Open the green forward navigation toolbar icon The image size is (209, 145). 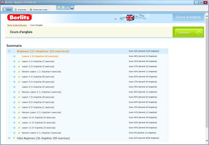(x=59, y=8)
